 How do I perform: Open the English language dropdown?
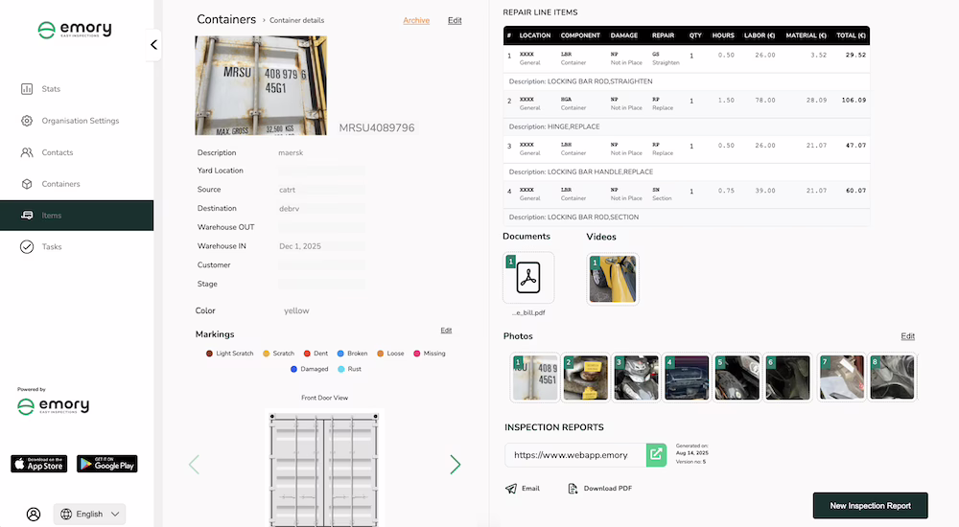tap(90, 514)
